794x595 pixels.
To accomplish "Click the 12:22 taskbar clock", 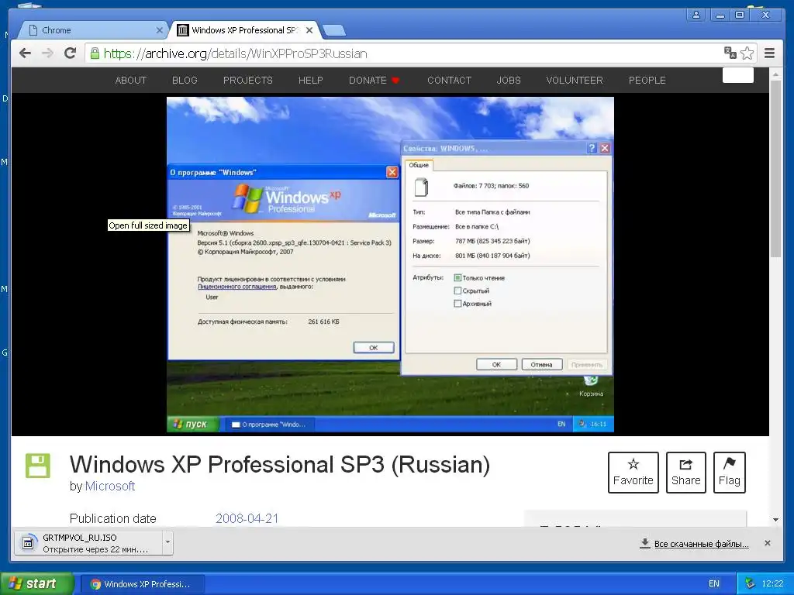I will [x=772, y=583].
